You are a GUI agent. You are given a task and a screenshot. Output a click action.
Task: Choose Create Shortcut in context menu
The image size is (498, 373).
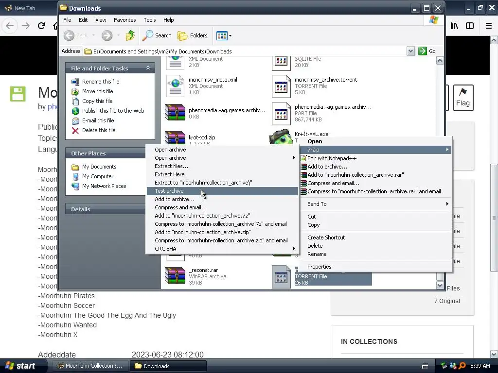pos(376,237)
